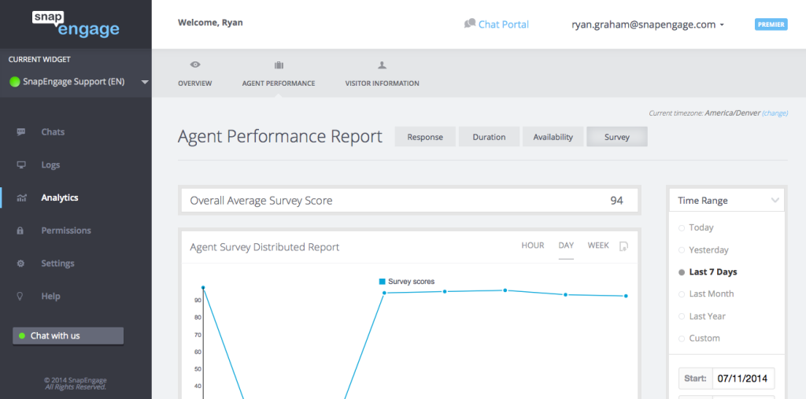
Task: Go to Permissions in sidebar
Action: (66, 231)
